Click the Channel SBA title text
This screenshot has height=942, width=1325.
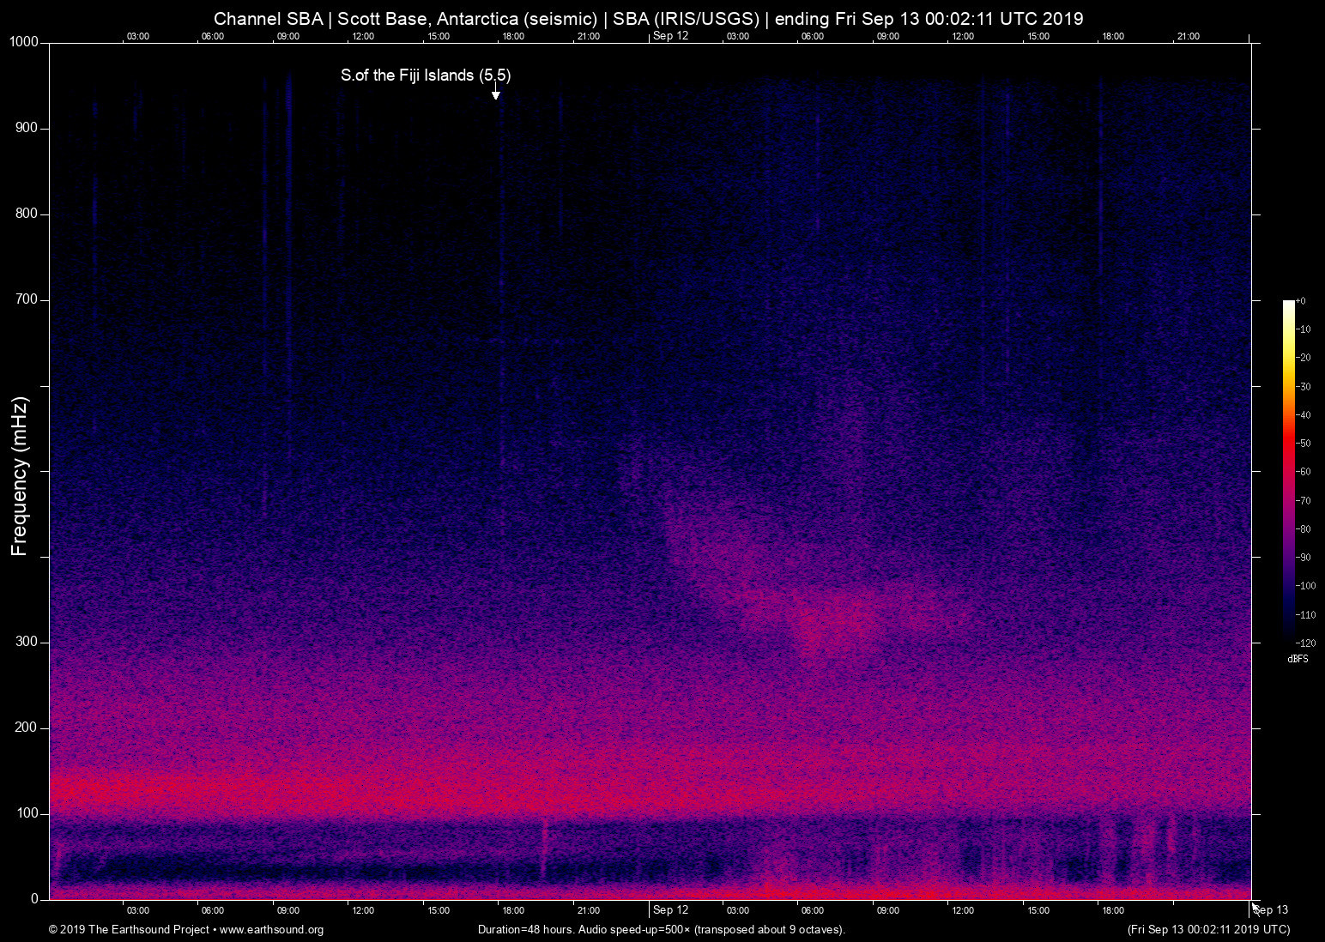pos(268,18)
